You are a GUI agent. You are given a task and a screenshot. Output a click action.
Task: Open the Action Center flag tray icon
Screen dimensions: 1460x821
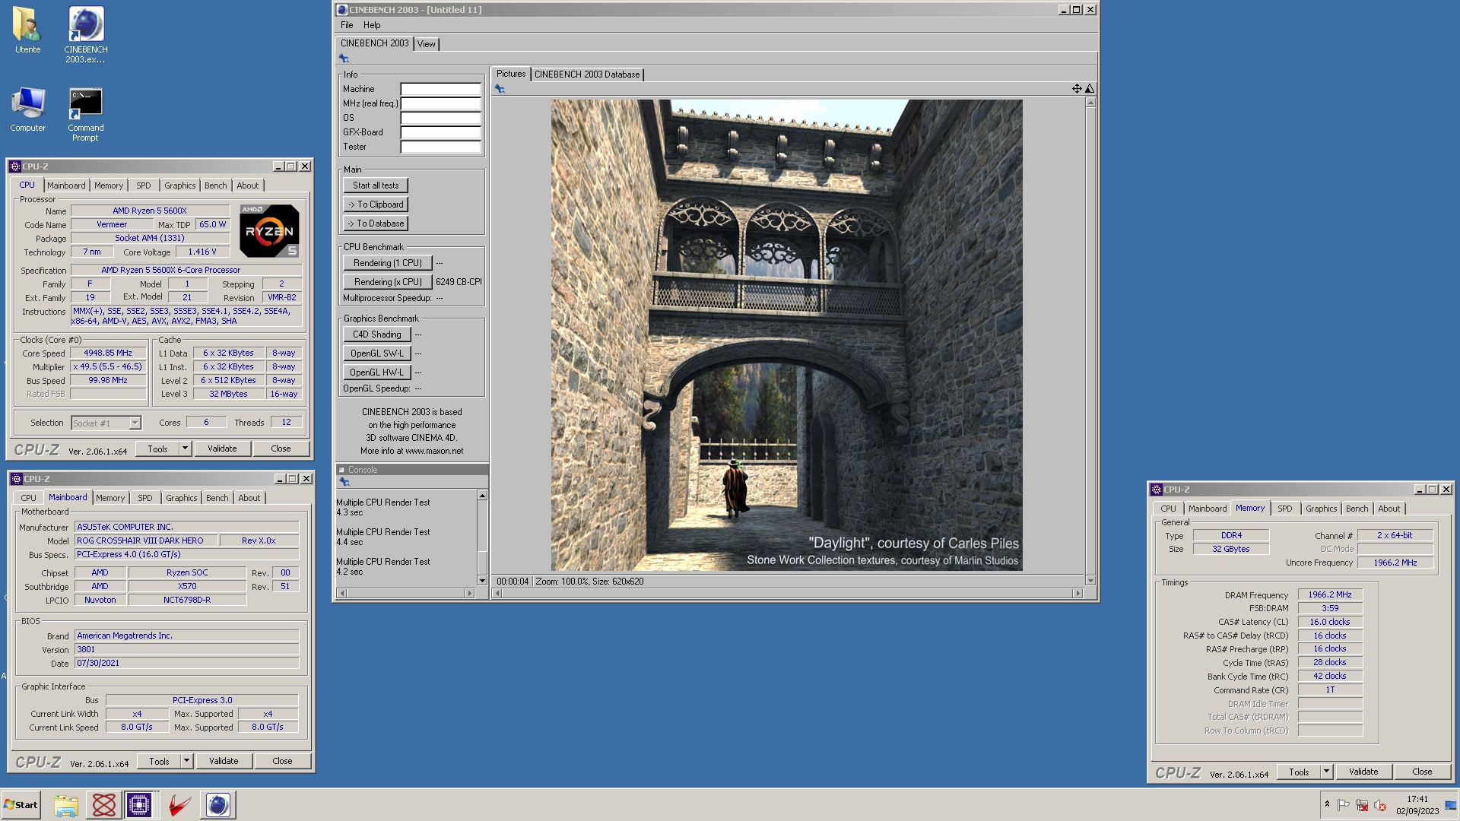(1343, 805)
